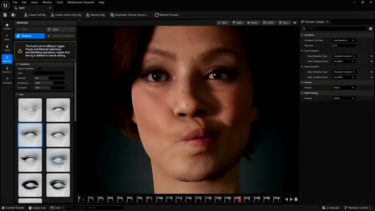Click the Create Full Rig button
375x211 pixels.
click(35, 15)
